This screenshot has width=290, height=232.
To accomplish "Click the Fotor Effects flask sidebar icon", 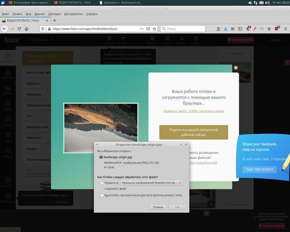I will pos(8,74).
